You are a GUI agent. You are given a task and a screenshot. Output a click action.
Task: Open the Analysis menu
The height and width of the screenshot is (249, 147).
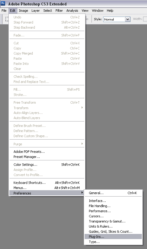click(72, 11)
